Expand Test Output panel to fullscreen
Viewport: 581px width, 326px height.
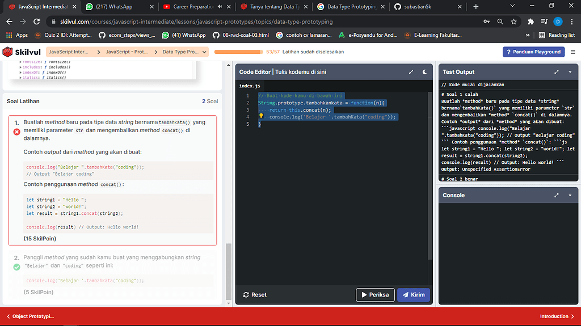tap(557, 72)
